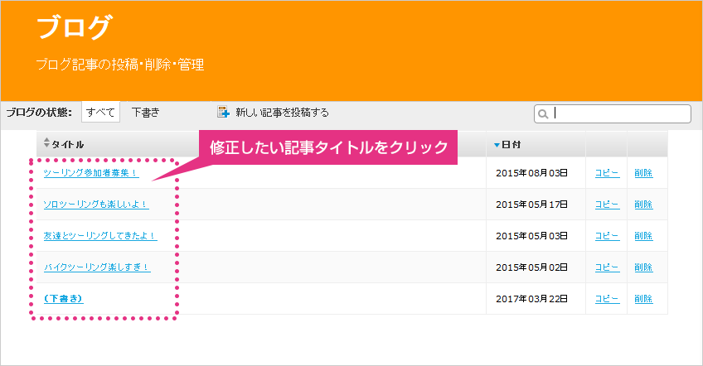703x366 pixels.
Task: Select the すべて status tab
Action: tap(100, 112)
